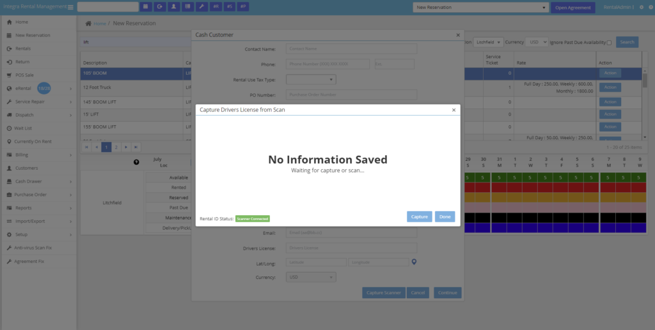Click the black help icon above Litchfield
Viewport: 655px width, 330px height.
(x=136, y=162)
